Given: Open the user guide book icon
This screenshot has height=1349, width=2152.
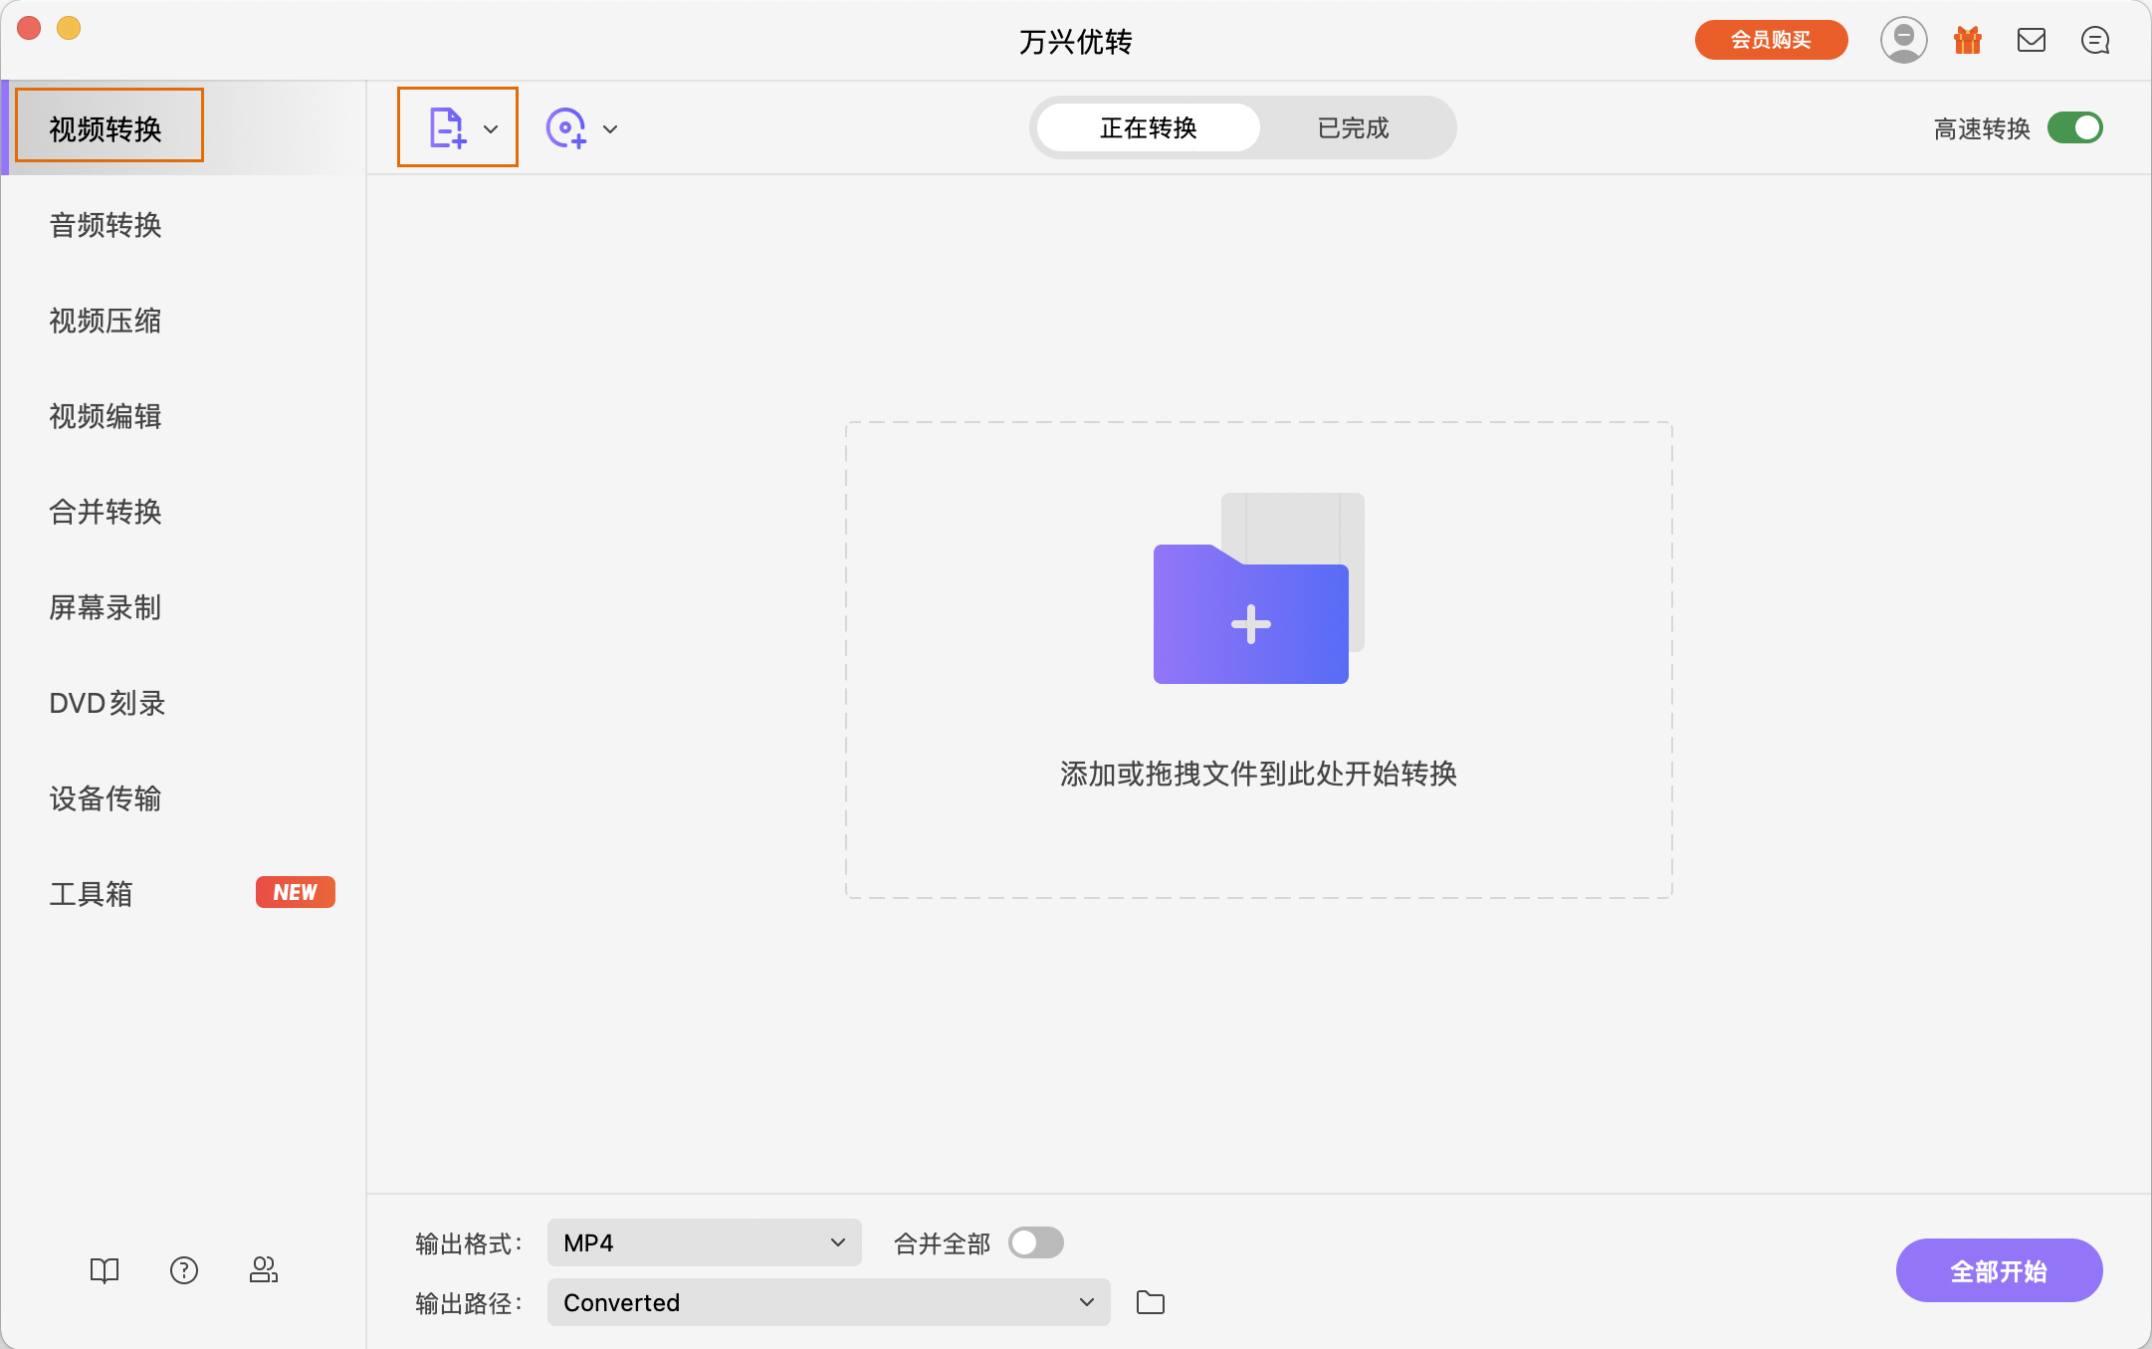Looking at the screenshot, I should [x=104, y=1270].
